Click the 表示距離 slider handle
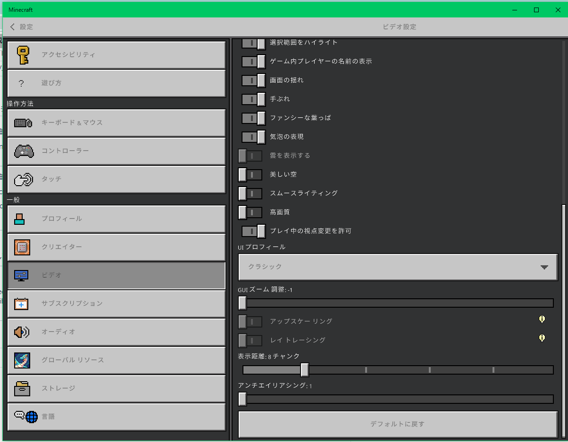 305,370
